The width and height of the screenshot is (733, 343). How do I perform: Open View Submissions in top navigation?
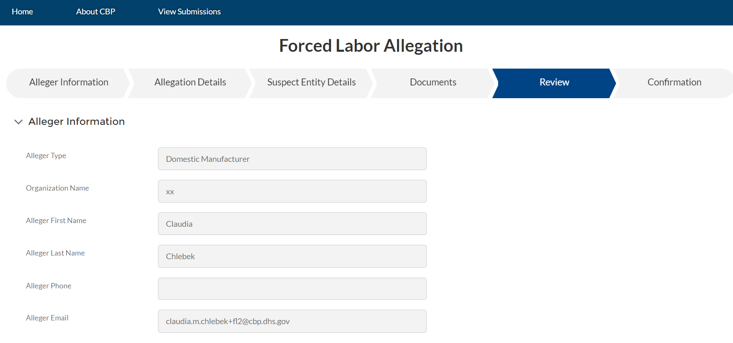coord(189,12)
